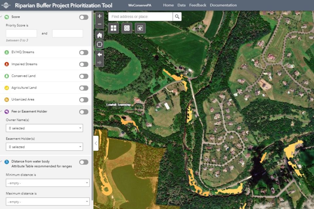This screenshot has height=209, width=314.
Task: Click the Find address or place field
Action: (x=141, y=17)
